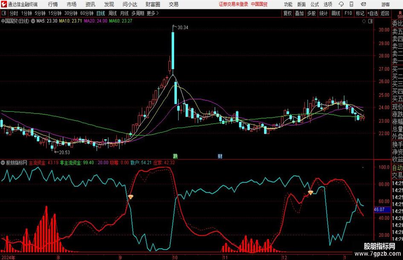Click the 散户: 54.21 indicator label
Image resolution: width=403 pixels, height=260 pixels.
[141, 163]
